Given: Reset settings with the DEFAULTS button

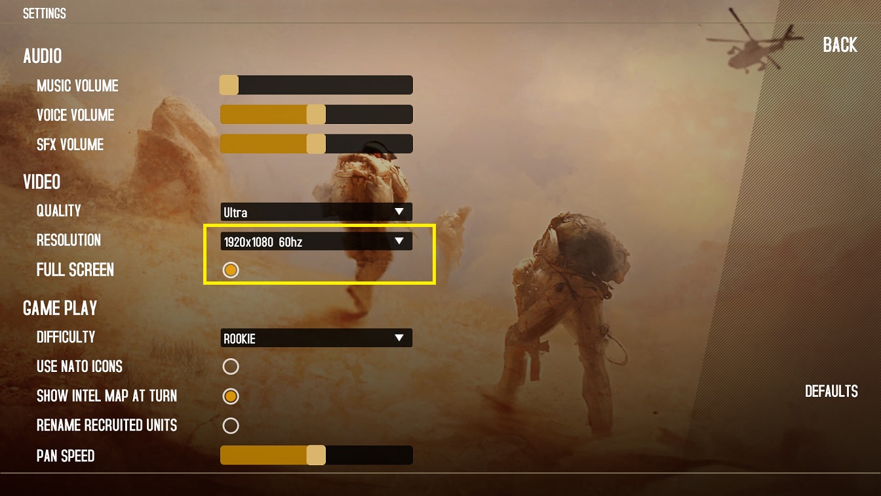Looking at the screenshot, I should click(x=831, y=391).
